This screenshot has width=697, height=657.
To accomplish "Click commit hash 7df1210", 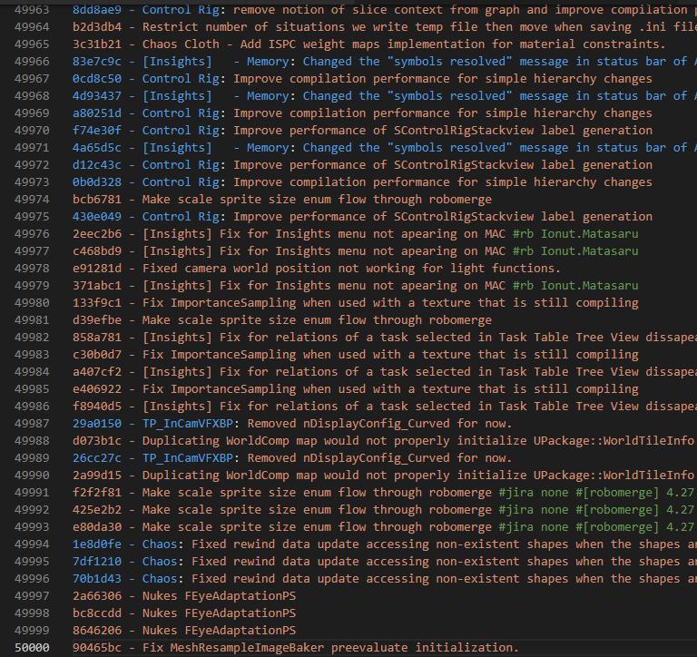I will coord(97,562).
